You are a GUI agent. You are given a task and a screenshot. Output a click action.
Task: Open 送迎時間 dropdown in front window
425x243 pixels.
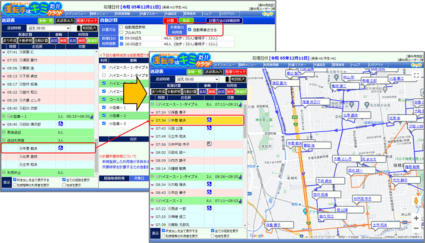(x=197, y=79)
